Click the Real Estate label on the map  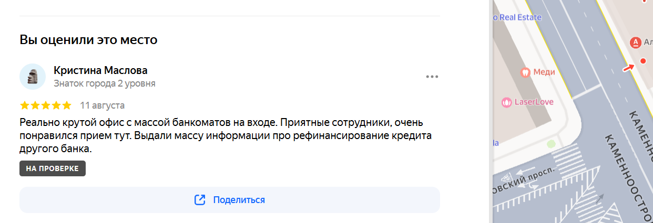(520, 17)
